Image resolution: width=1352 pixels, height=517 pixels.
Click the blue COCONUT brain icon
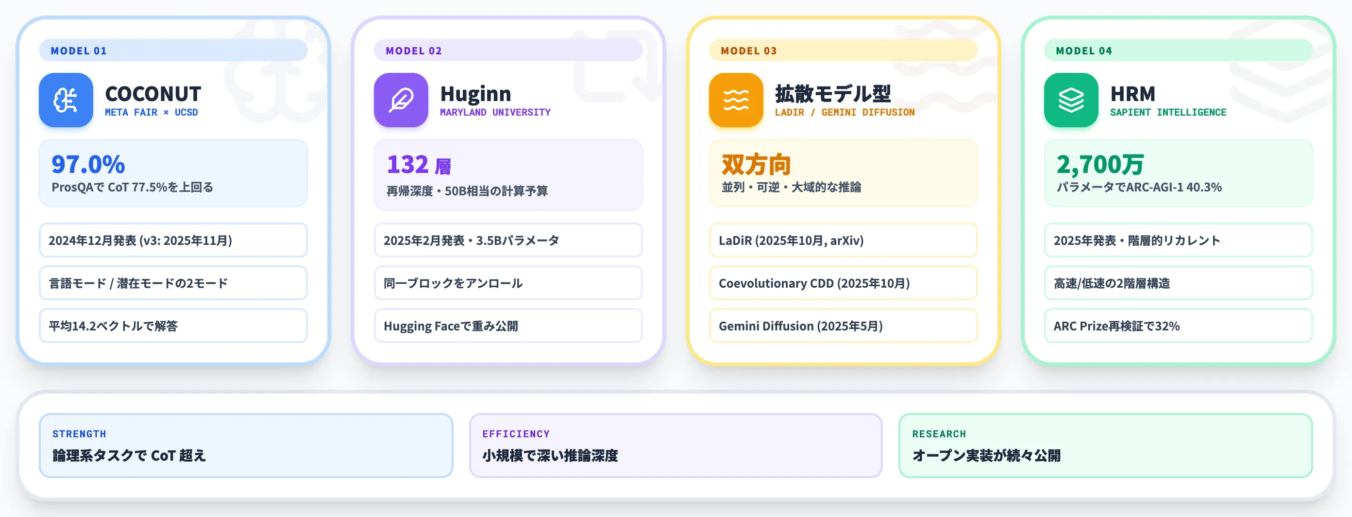pyautogui.click(x=66, y=100)
